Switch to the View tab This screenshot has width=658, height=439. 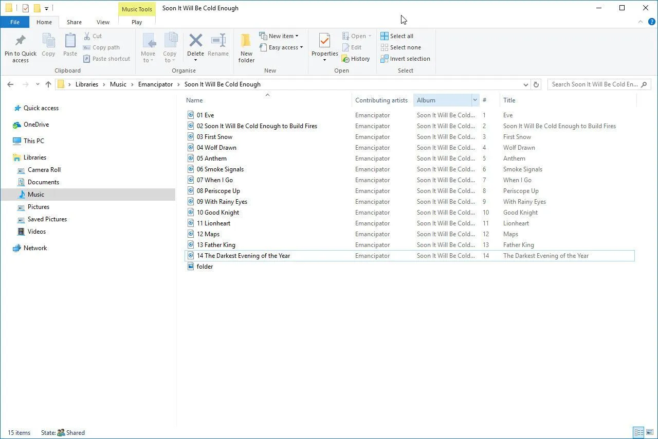point(103,22)
